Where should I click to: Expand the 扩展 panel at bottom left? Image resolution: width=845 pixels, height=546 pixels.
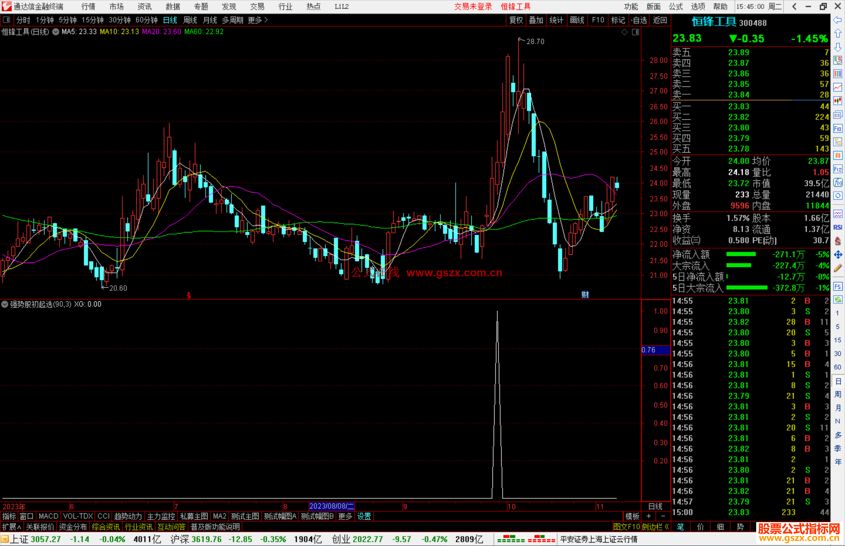(x=12, y=527)
